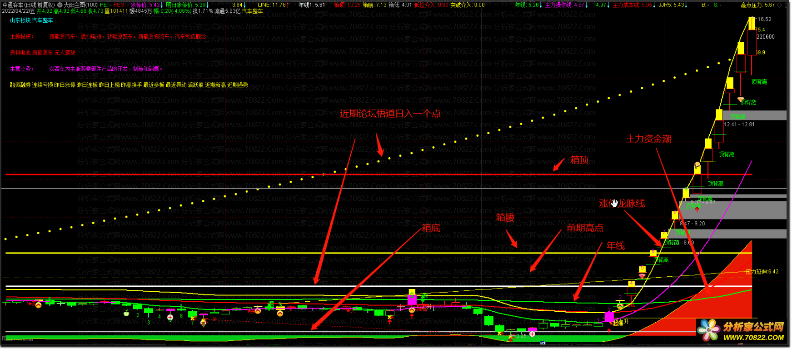Click the JJR5: 5.43 readout

pyautogui.click(x=671, y=5)
